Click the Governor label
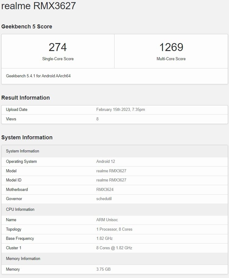 point(14,199)
